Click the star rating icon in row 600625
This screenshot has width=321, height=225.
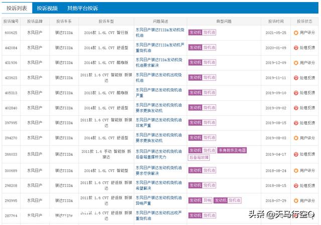tap(296, 33)
